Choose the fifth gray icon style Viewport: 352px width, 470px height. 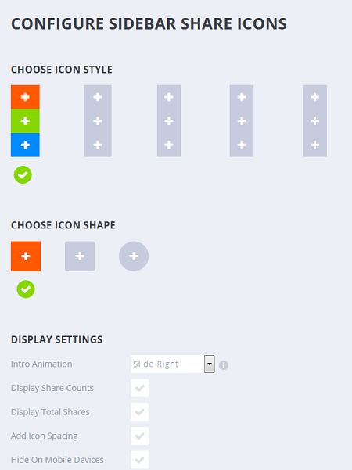tap(314, 120)
